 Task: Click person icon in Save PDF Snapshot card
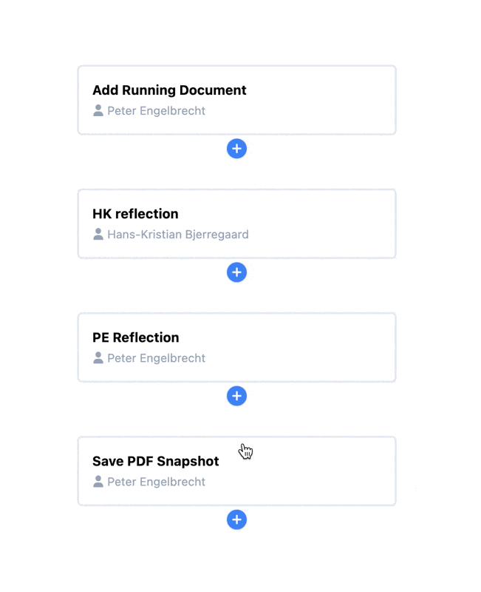click(98, 482)
